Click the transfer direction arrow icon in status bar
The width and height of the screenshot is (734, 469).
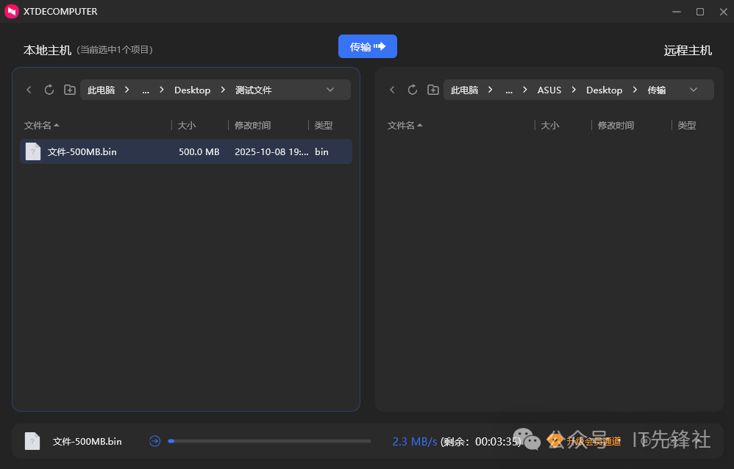tap(154, 441)
